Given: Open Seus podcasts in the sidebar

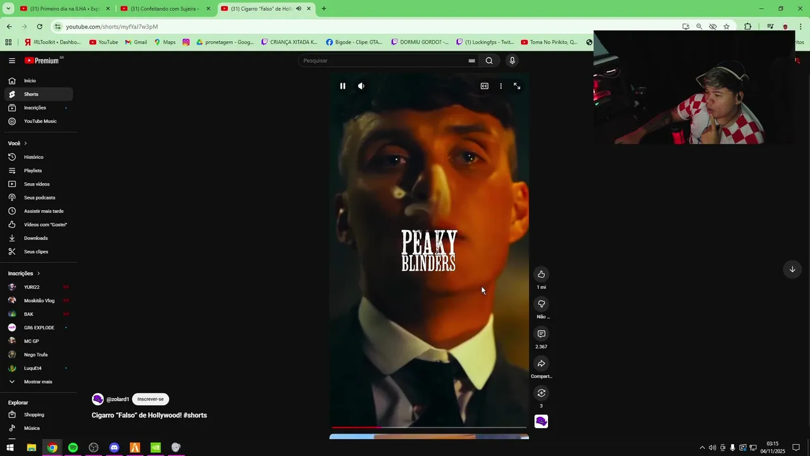Looking at the screenshot, I should [x=38, y=198].
